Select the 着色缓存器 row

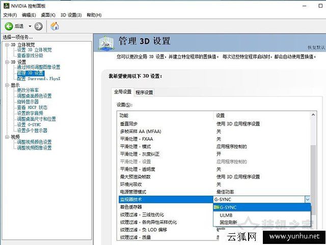click(x=166, y=207)
